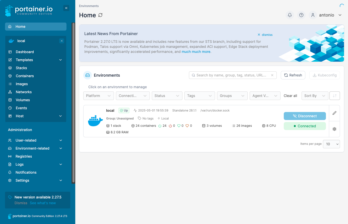Close the local environment with the X icon
Image resolution: width=348 pixels, height=224 pixels.
pyautogui.click(x=62, y=41)
